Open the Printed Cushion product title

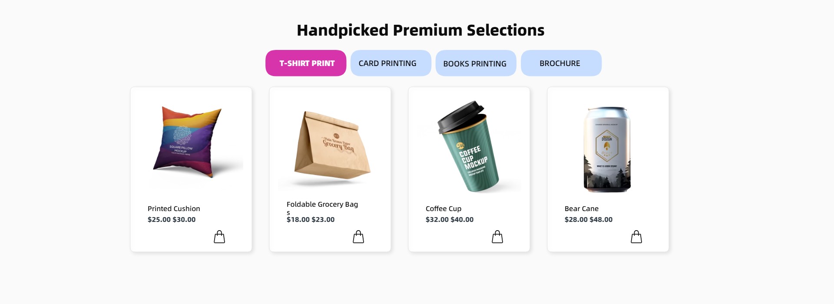point(174,208)
